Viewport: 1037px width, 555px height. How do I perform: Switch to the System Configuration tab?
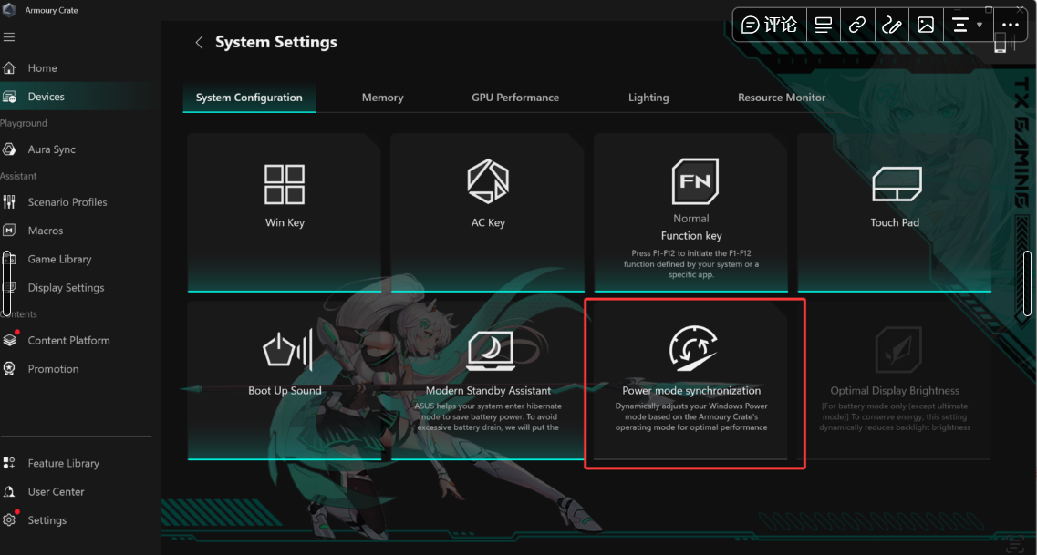tap(249, 98)
